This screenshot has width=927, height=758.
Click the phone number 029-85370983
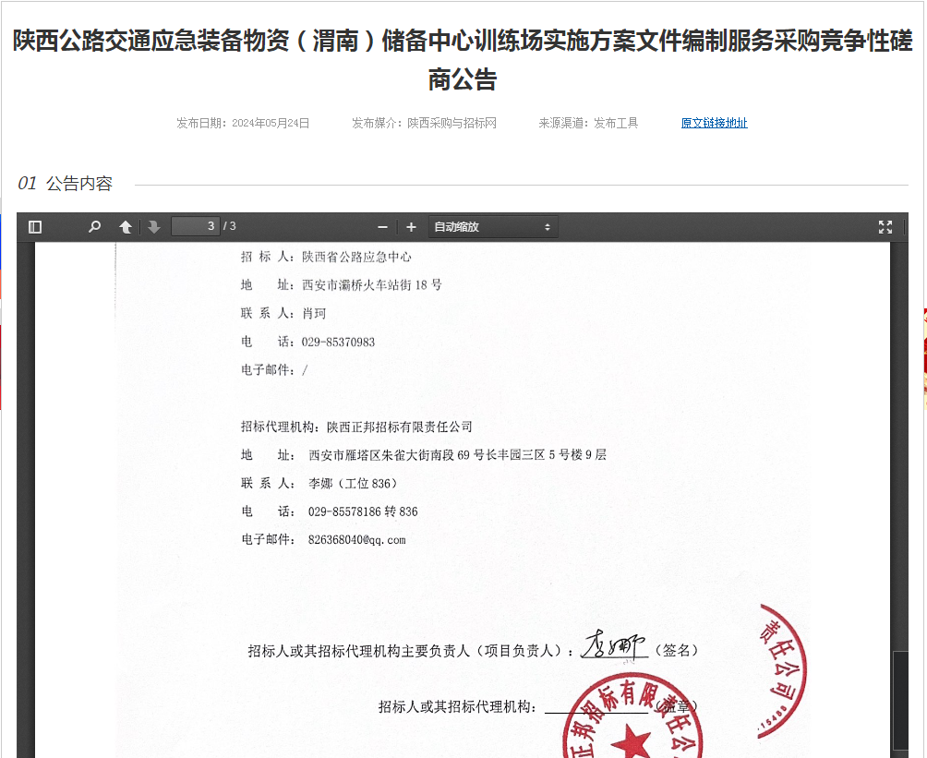coord(338,342)
